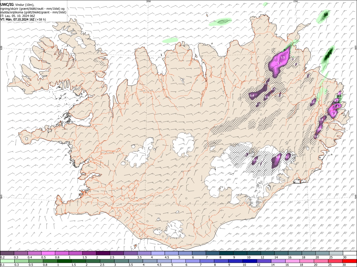Pick the lavender 4 swatch in the top legend row
This screenshot has height=267, width=357.
pyautogui.click(x=158, y=253)
